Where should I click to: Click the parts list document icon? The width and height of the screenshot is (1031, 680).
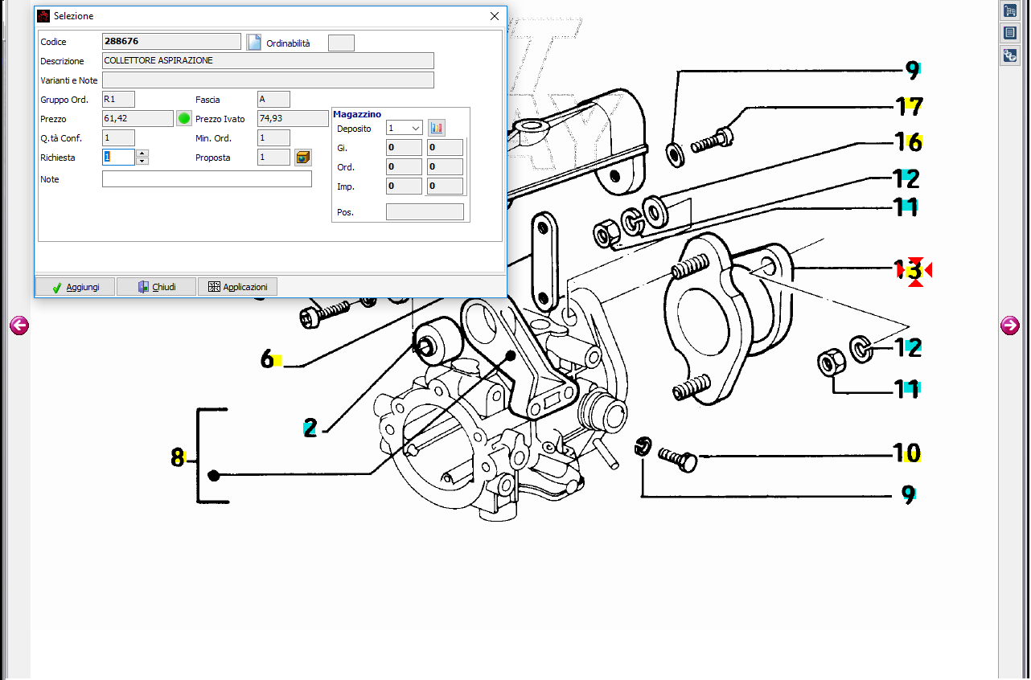coord(1009,33)
